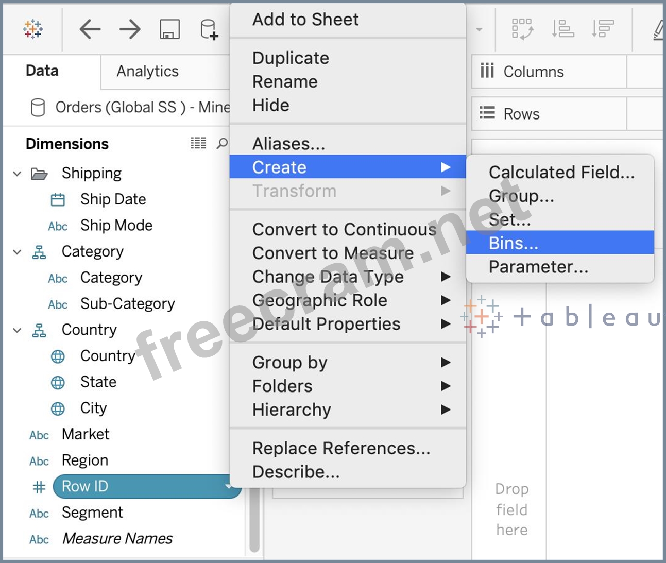This screenshot has height=563, width=666.
Task: Toggle the dimensions list view icon
Action: tap(198, 143)
